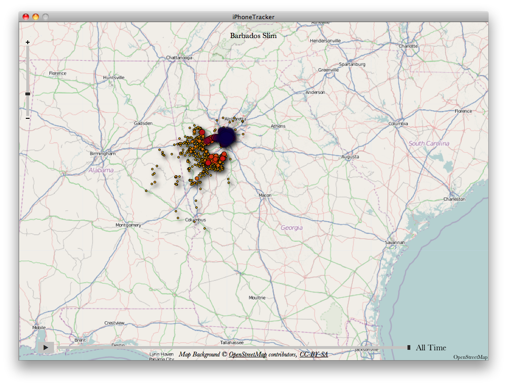Click the iPhoneTracker title bar text

[x=253, y=17]
